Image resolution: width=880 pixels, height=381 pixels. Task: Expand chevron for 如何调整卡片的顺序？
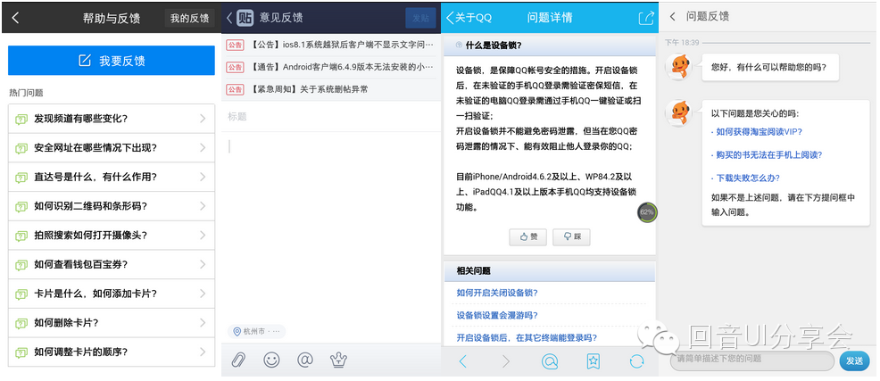point(203,352)
